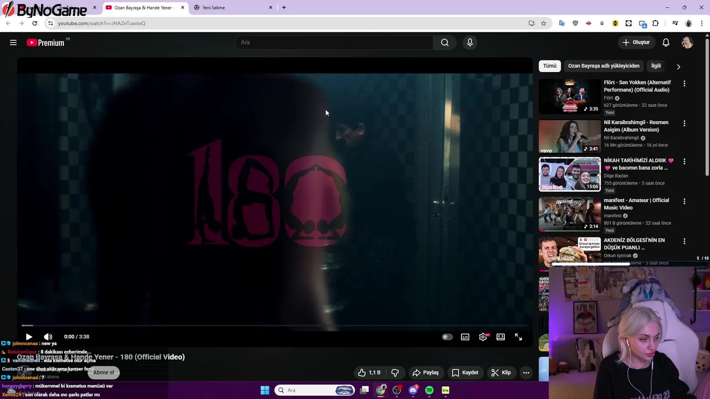Click the video progress bar
This screenshot has width=710, height=399.
pyautogui.click(x=275, y=326)
